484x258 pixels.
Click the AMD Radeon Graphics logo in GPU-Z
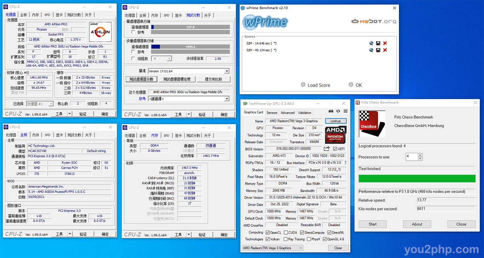(x=335, y=134)
